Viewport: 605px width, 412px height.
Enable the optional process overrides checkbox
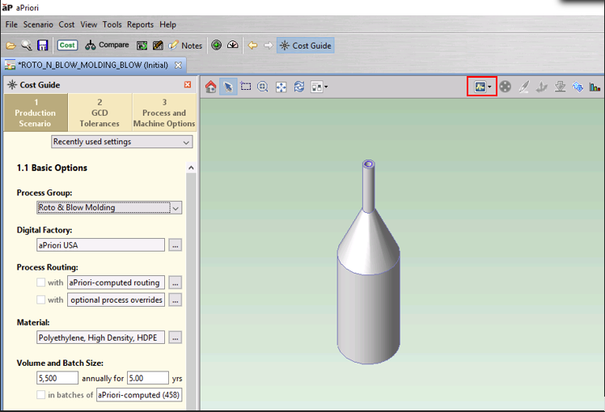[x=41, y=299]
